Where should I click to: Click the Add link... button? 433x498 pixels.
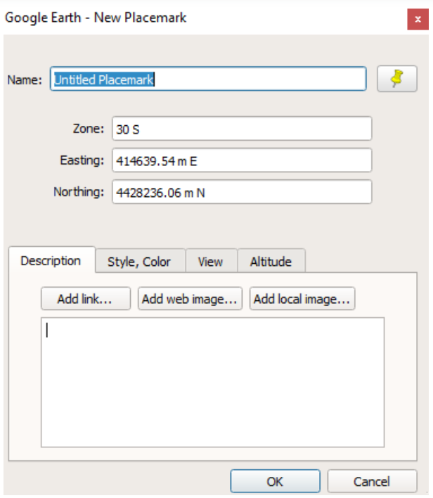85,299
